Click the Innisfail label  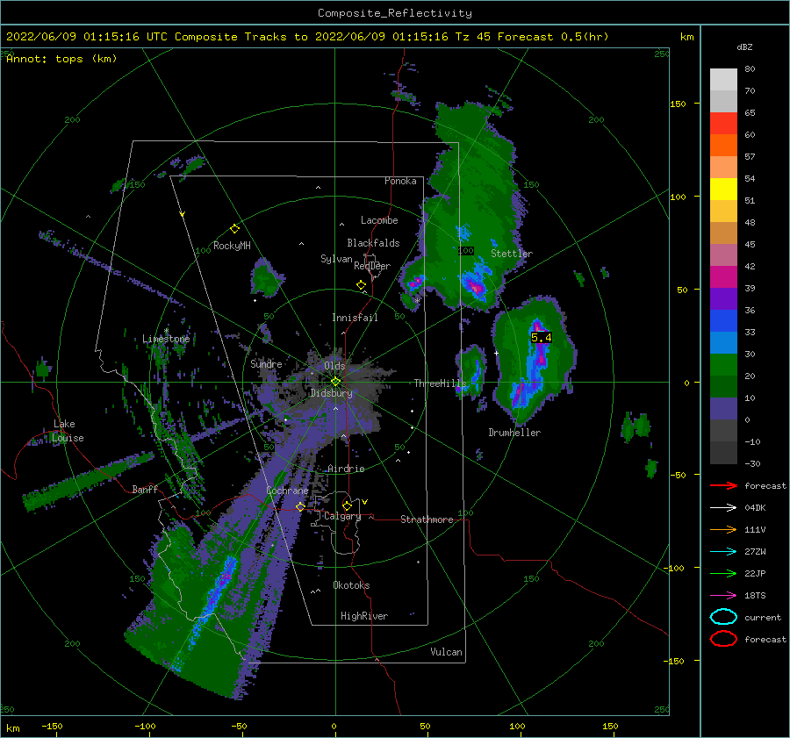point(355,318)
